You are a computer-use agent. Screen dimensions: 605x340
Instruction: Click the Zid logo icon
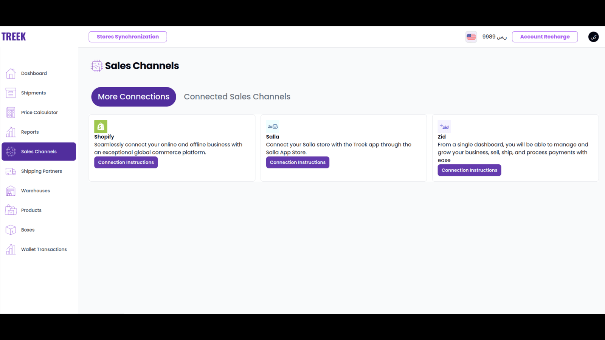[x=444, y=127]
